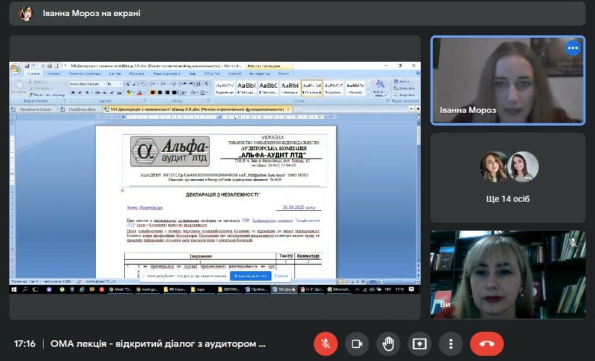The width and height of the screenshot is (595, 361).
Task: Open the 'Ще 14 осіб' participants tile
Action: [x=508, y=177]
